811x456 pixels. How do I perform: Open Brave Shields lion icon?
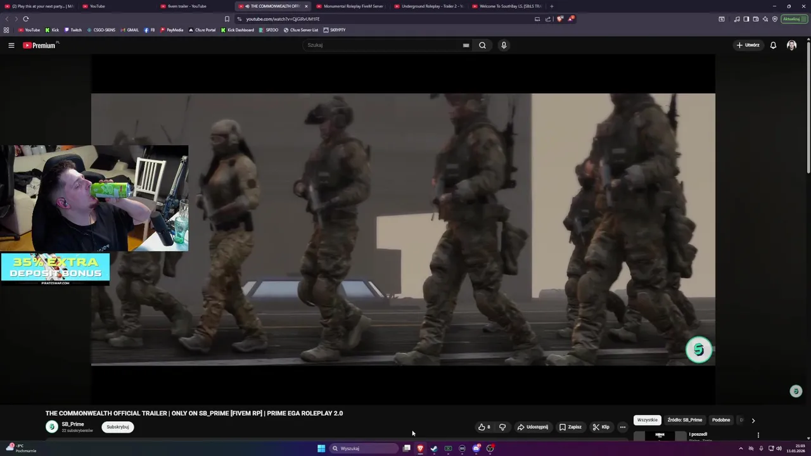[559, 19]
